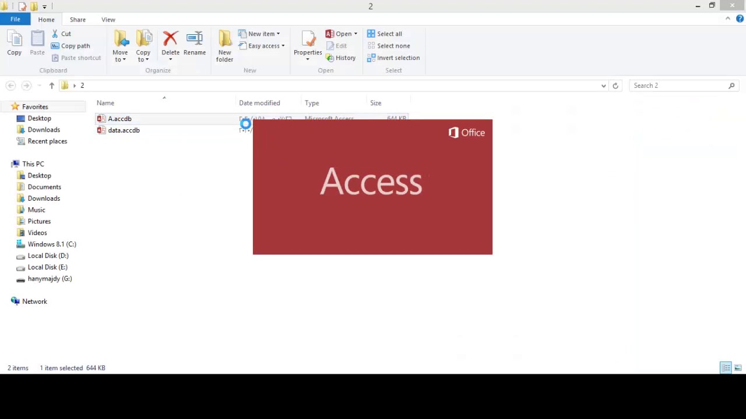746x419 pixels.
Task: Open the File menu tab
Action: click(x=15, y=19)
